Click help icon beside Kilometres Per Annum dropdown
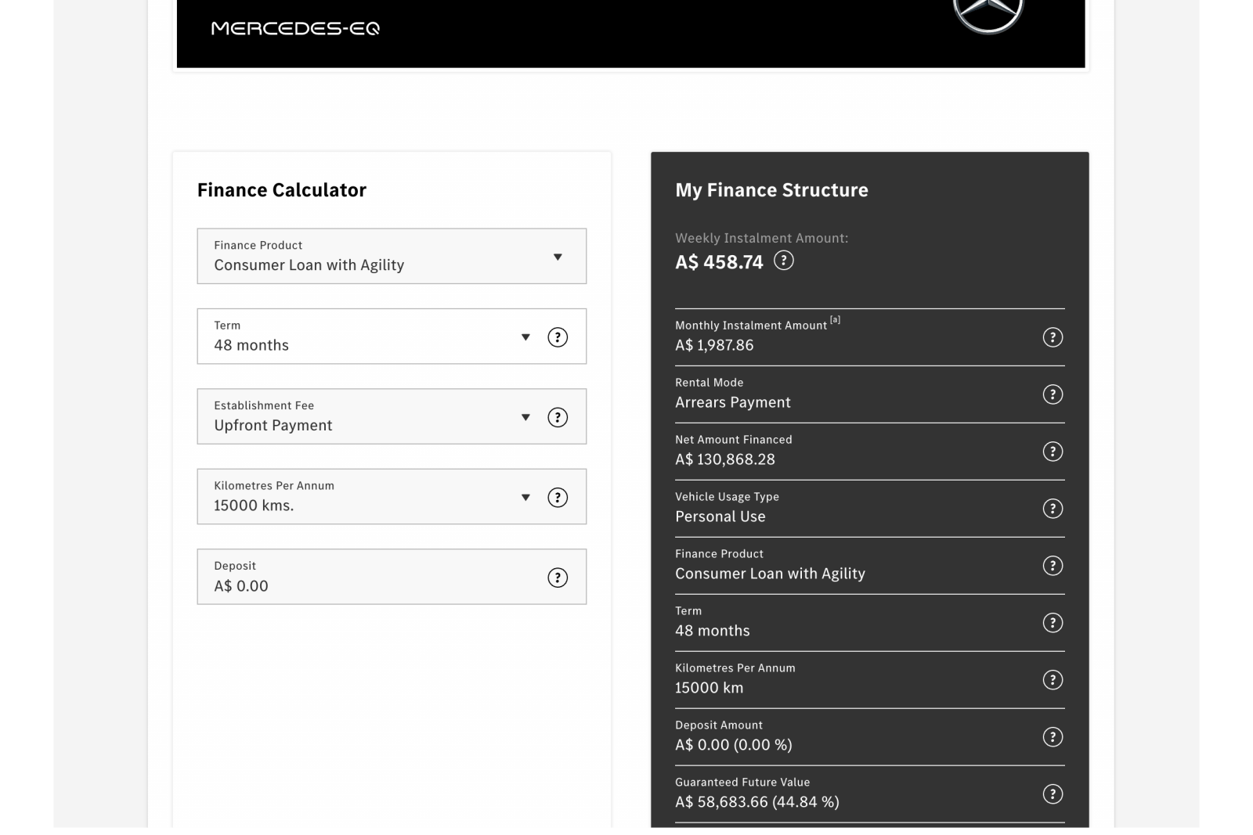1253x835 pixels. (557, 498)
